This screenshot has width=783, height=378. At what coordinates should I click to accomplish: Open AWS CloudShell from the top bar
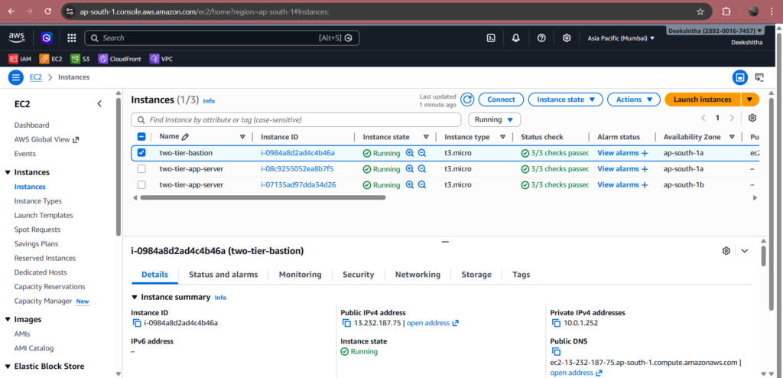490,37
